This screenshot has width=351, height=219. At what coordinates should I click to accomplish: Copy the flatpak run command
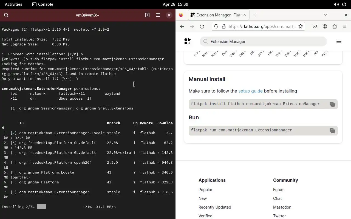coord(332,131)
